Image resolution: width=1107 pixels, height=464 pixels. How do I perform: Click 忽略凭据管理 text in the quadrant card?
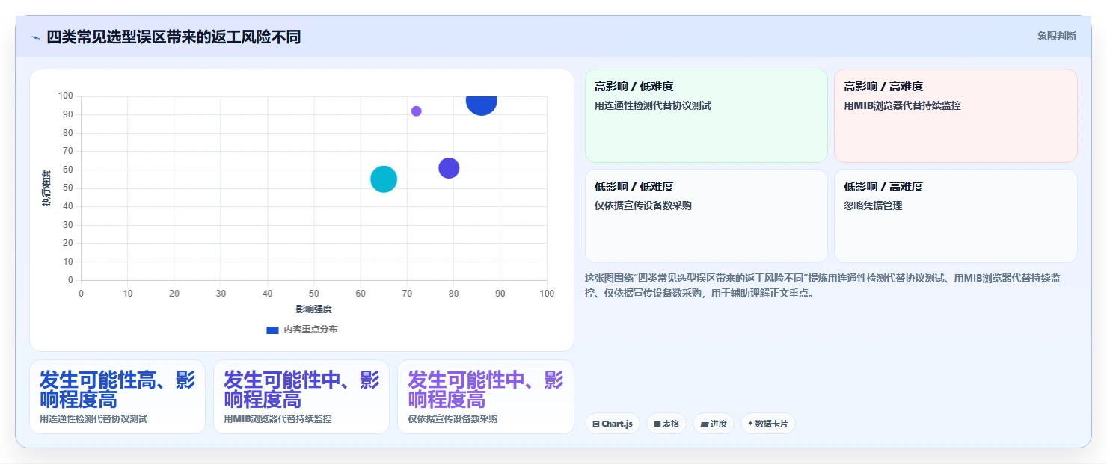click(x=873, y=205)
